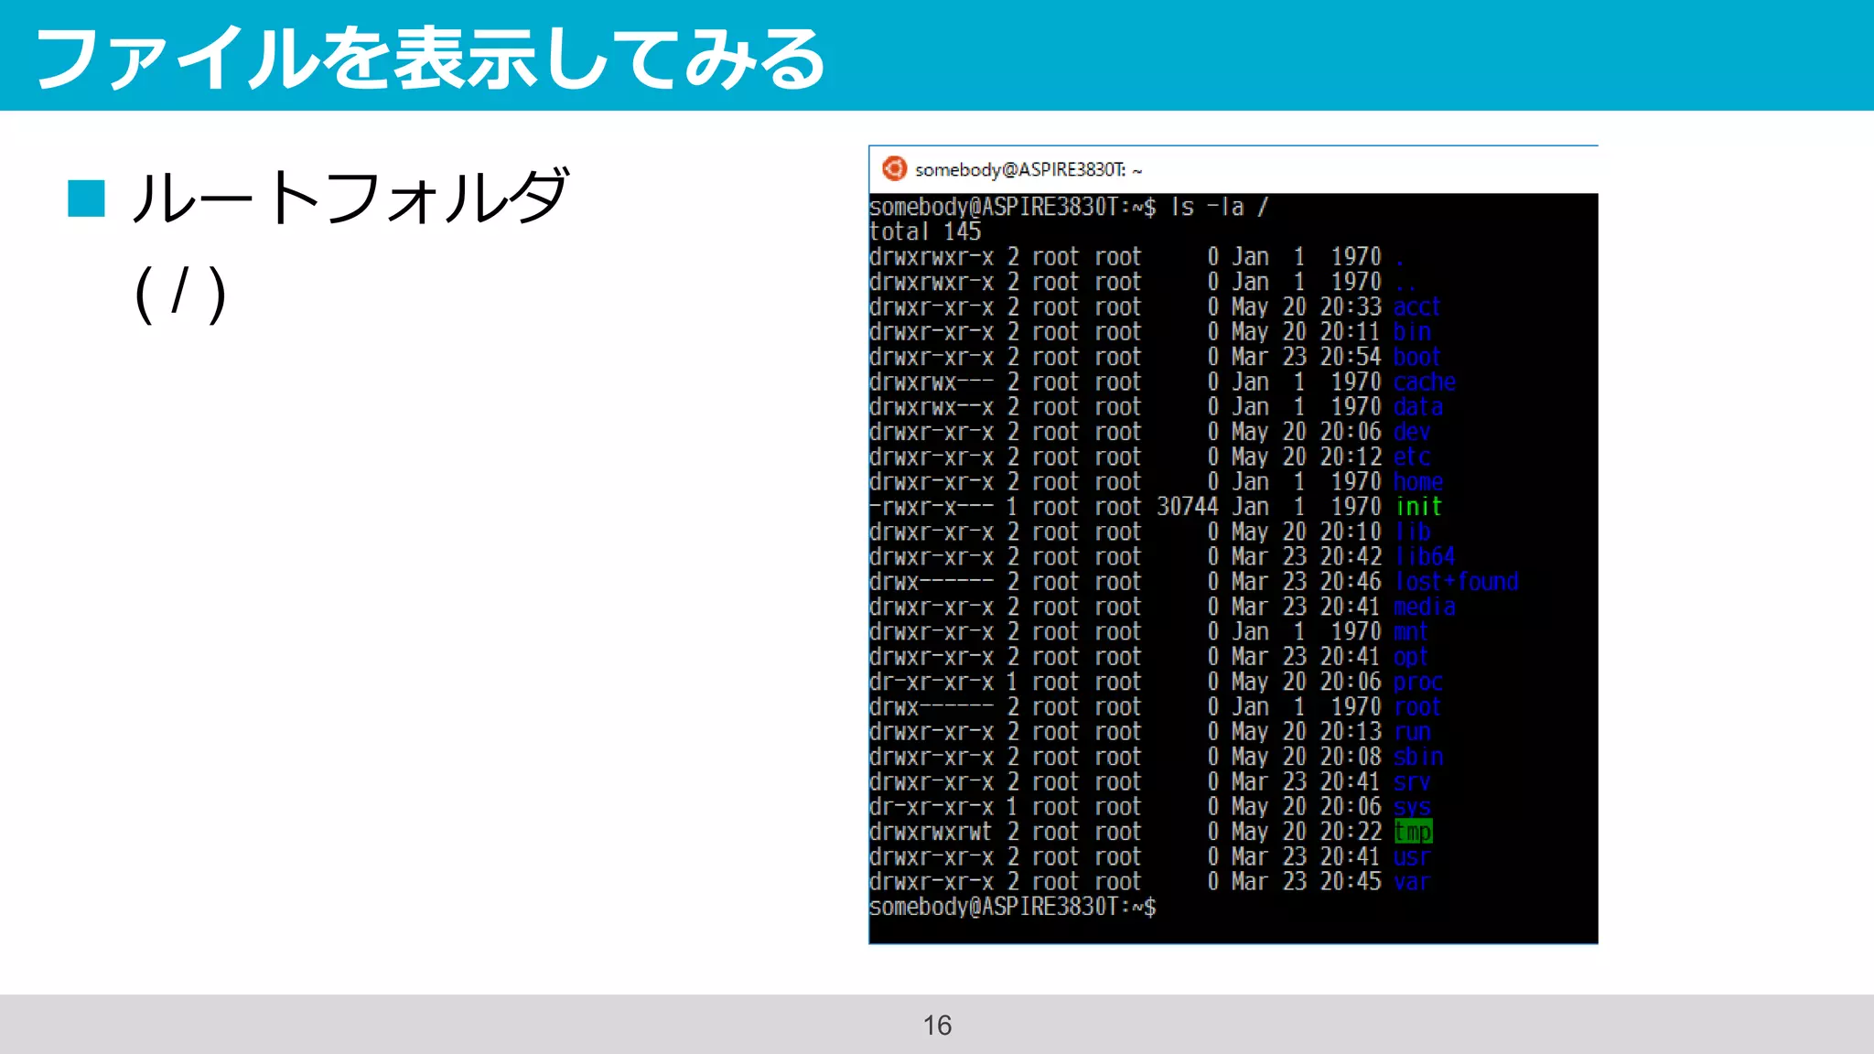1874x1054 pixels.
Task: Select the 'mnt' directory name
Action: [x=1411, y=631]
